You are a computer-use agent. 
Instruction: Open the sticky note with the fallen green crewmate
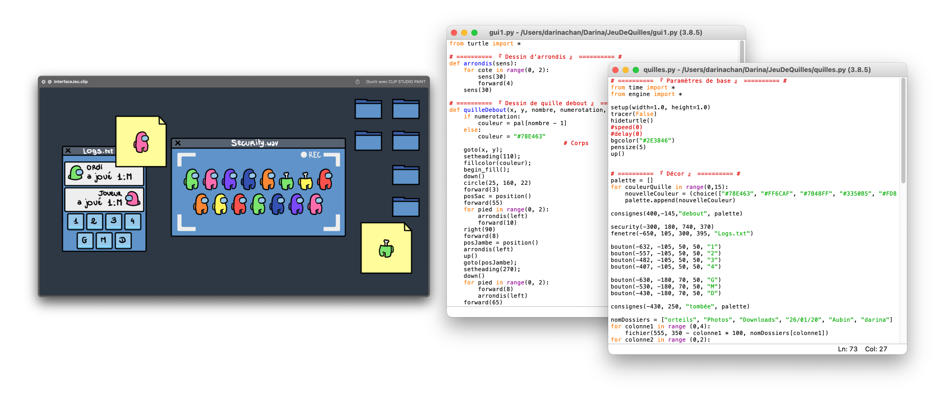(386, 248)
